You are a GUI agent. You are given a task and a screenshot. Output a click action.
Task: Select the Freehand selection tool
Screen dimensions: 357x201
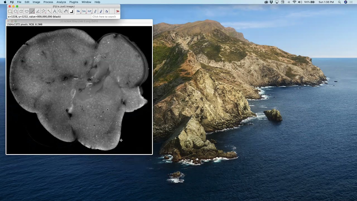point(27,11)
